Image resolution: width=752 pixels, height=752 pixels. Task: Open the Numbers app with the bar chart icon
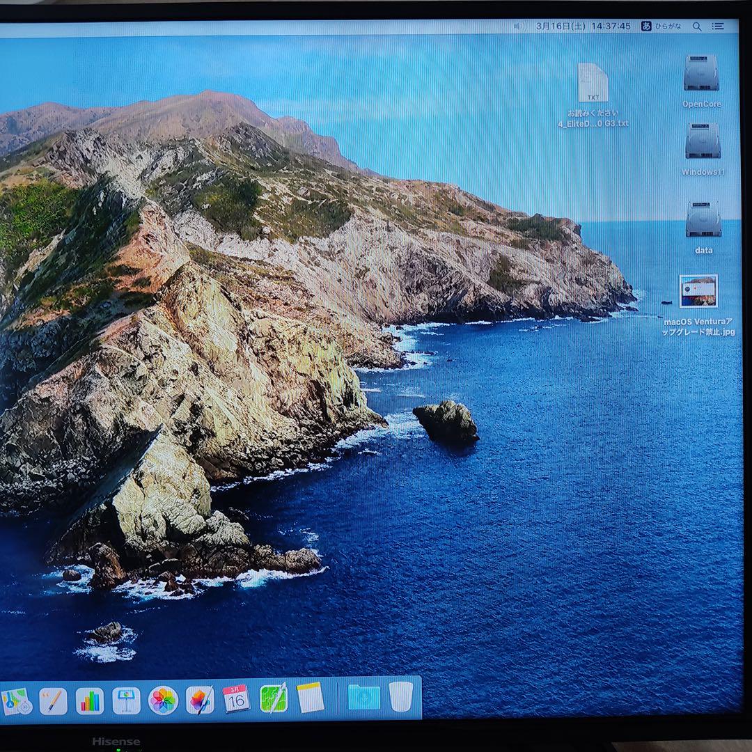pyautogui.click(x=90, y=701)
